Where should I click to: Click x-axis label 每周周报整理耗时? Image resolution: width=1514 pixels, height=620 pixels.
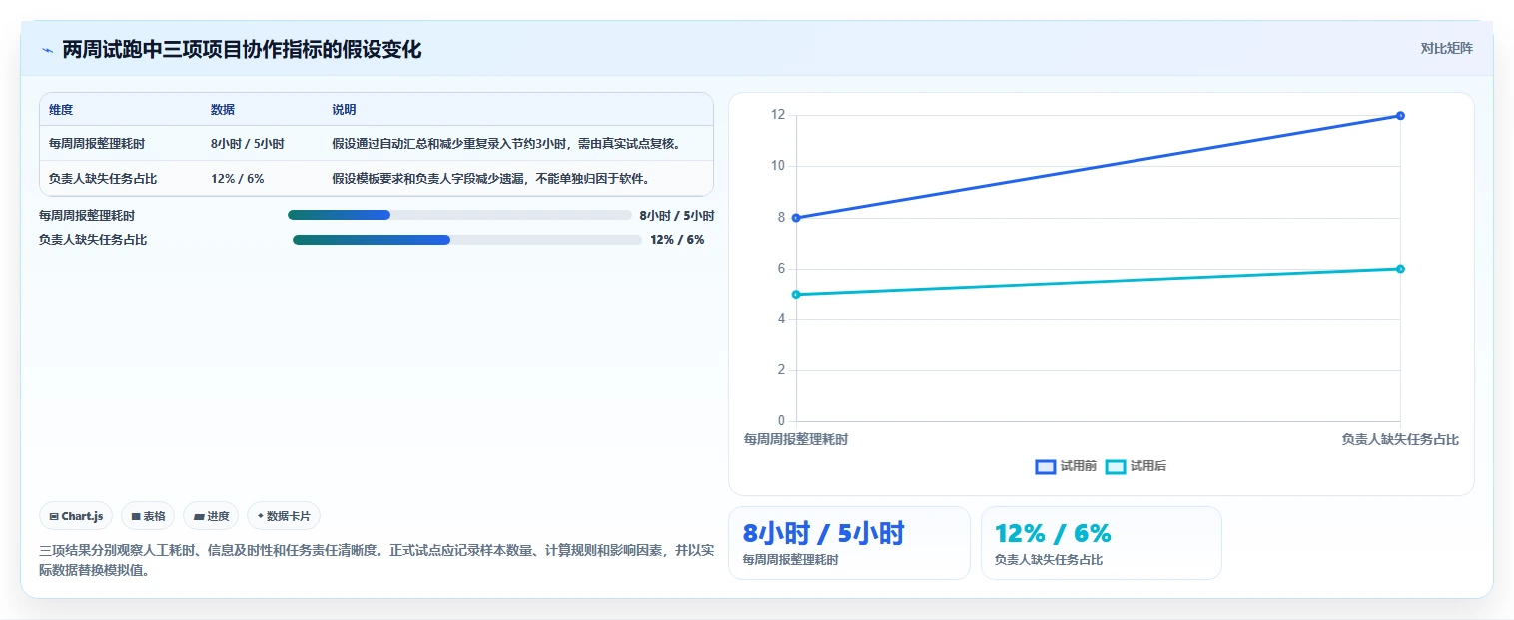pyautogui.click(x=796, y=439)
